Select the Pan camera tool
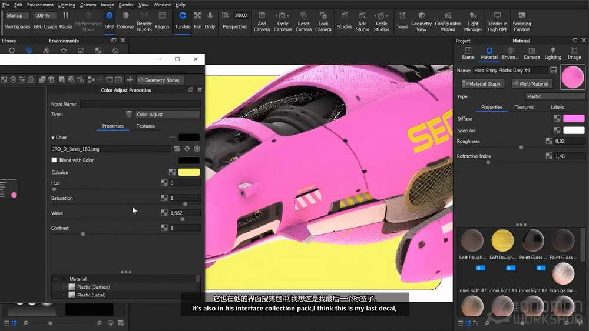This screenshot has width=589, height=331. [197, 21]
